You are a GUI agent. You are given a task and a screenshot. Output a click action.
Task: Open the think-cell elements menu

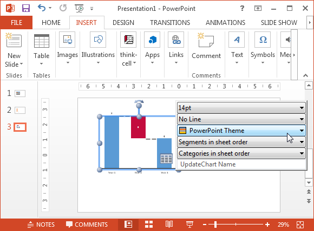(x=128, y=49)
